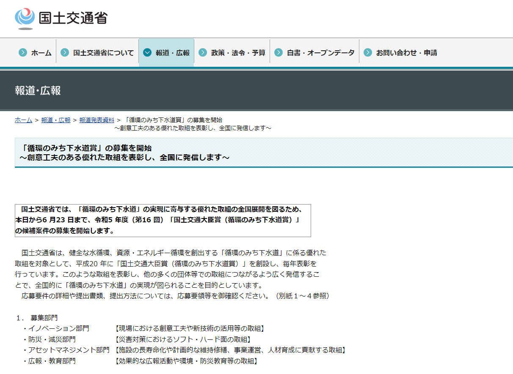Click the 報道・広報 title in the dark banner
The height and width of the screenshot is (374, 513).
(38, 91)
